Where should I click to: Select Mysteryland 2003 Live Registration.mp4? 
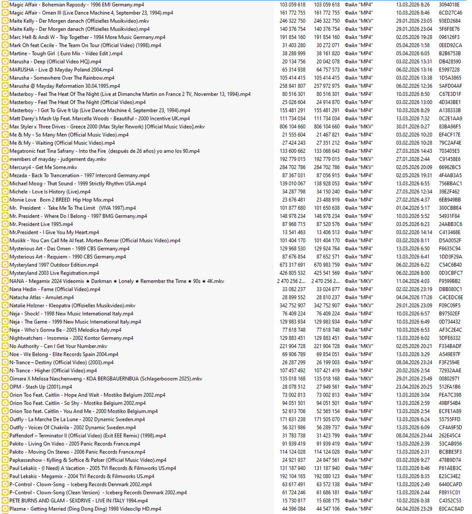54,273
